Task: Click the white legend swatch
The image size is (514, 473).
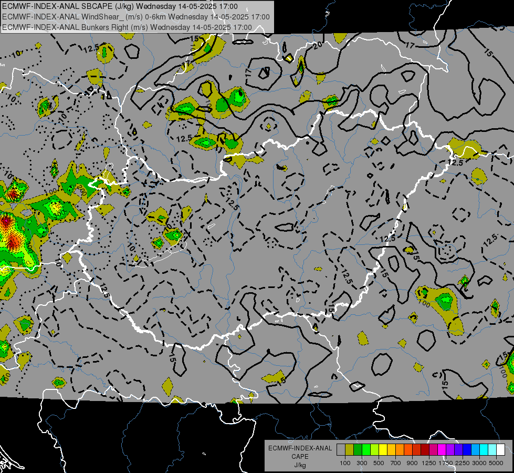Action: [x=501, y=449]
